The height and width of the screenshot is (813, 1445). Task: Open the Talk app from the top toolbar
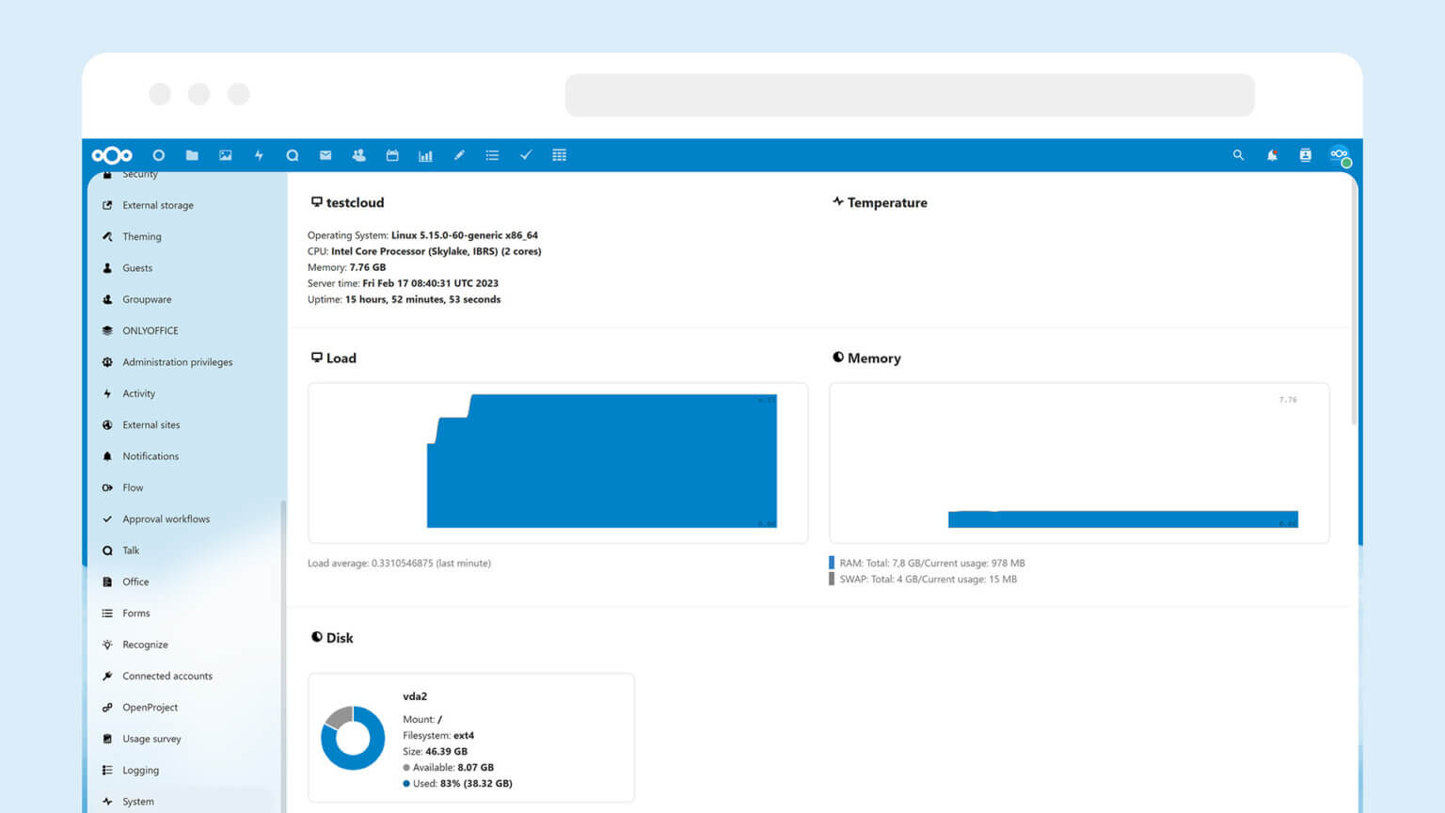pos(292,155)
